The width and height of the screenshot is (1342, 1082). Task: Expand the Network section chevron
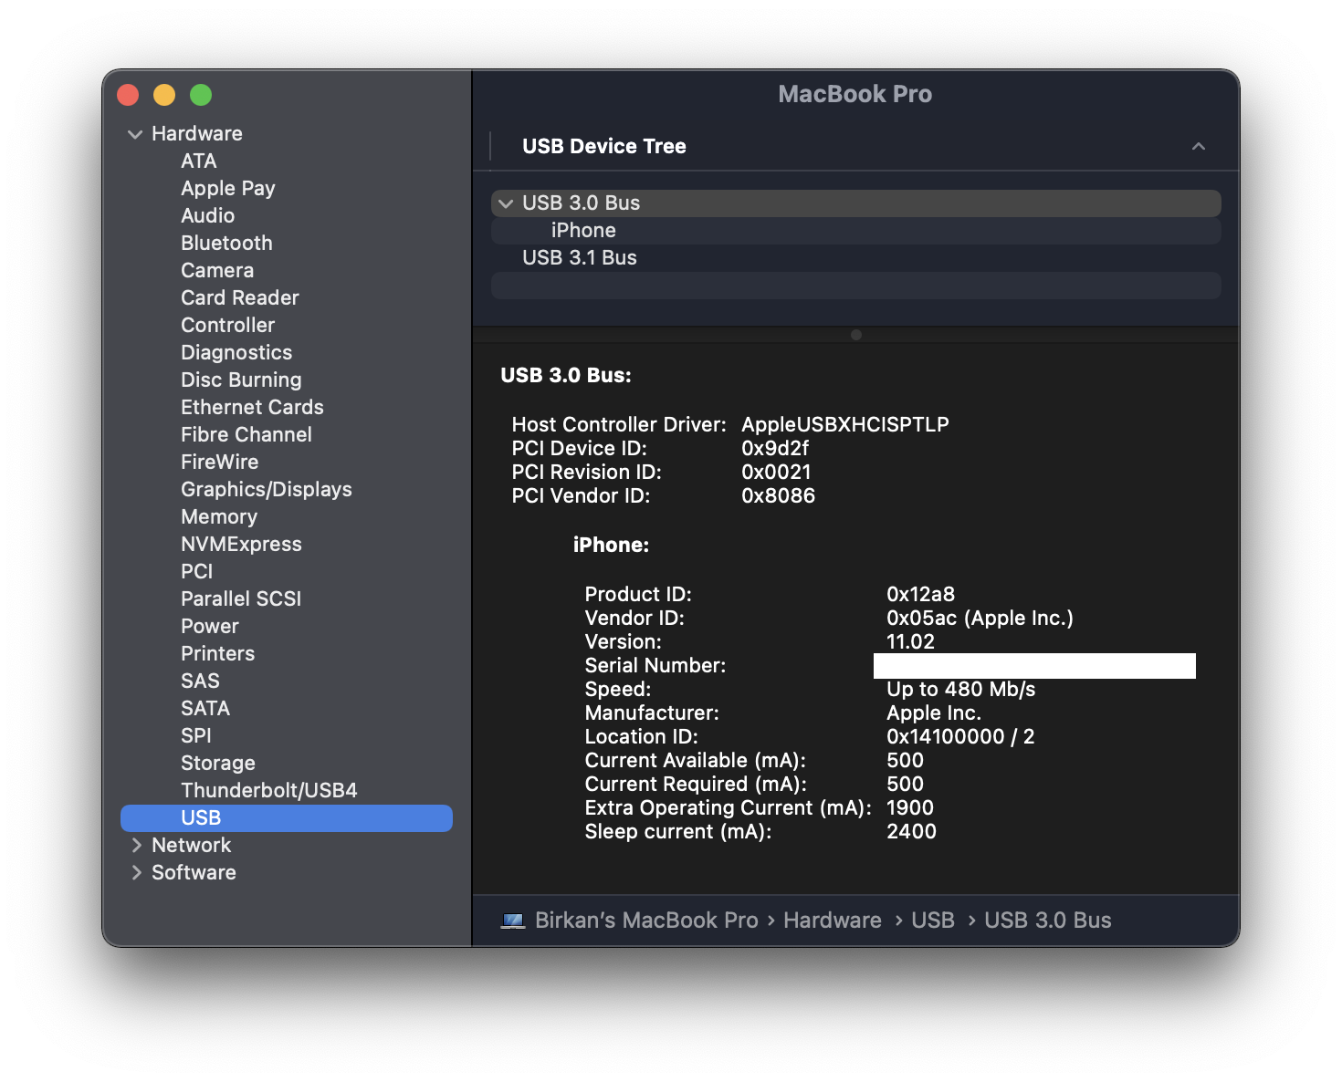click(136, 845)
